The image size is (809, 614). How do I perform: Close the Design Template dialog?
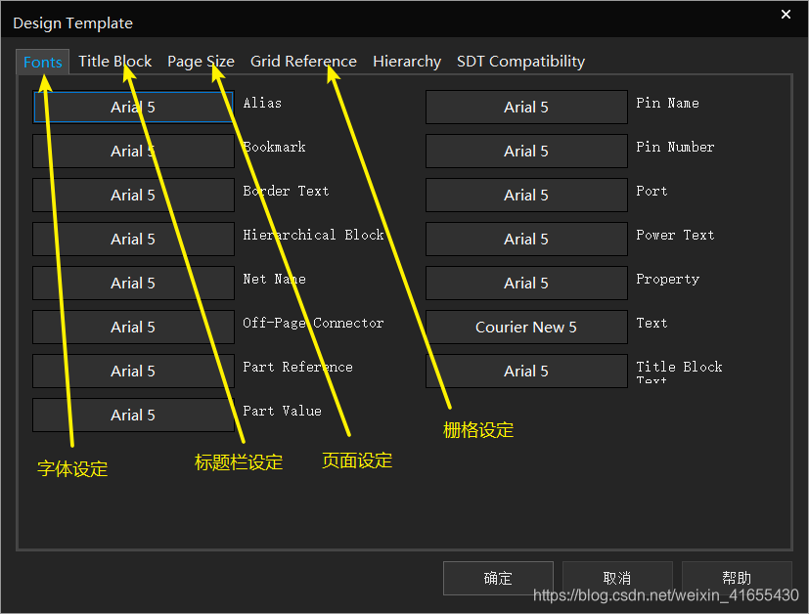click(786, 14)
